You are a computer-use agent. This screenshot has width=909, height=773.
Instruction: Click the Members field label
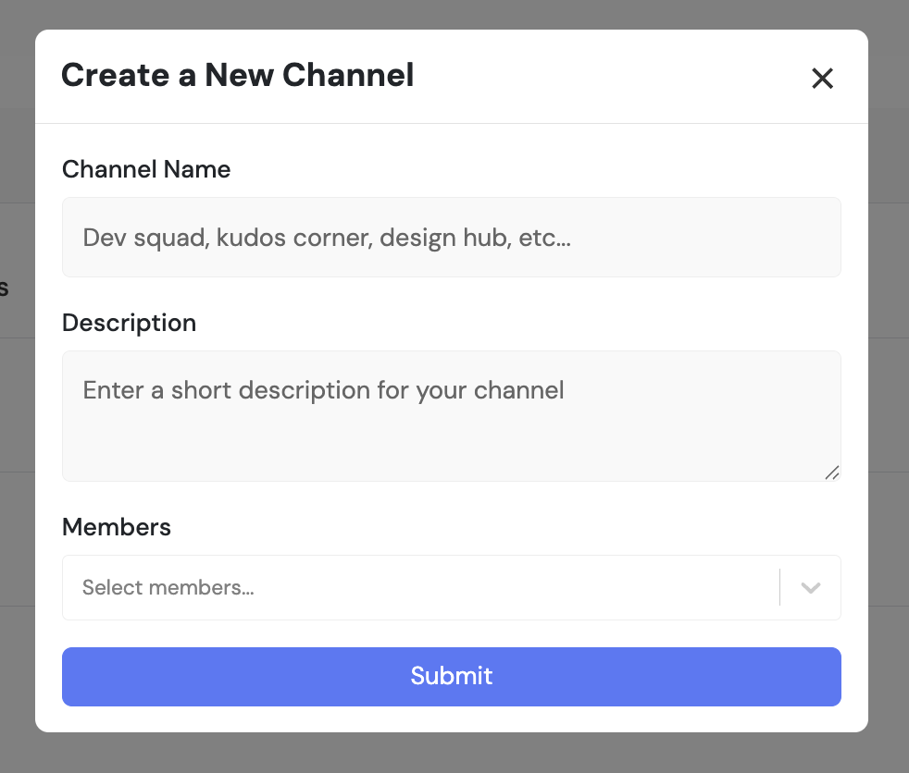pos(117,527)
